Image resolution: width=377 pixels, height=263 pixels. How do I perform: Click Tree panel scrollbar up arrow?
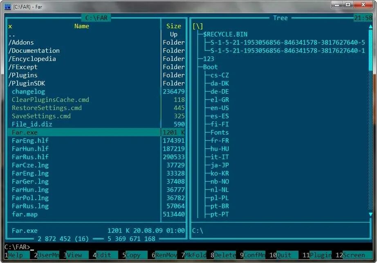coord(370,27)
